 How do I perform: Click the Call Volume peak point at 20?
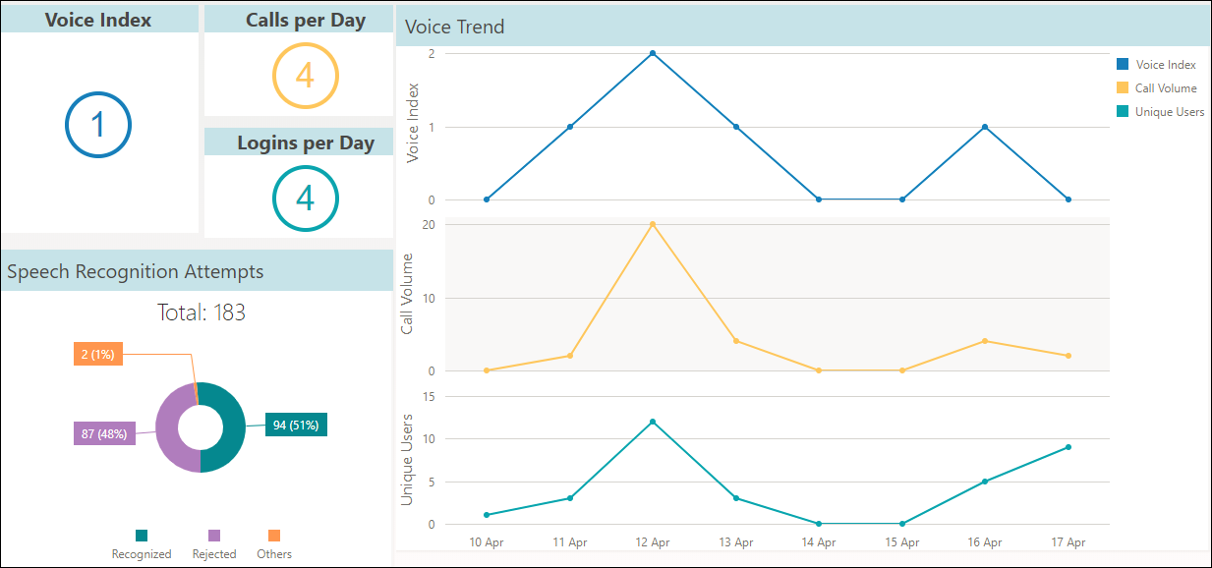pyautogui.click(x=653, y=224)
